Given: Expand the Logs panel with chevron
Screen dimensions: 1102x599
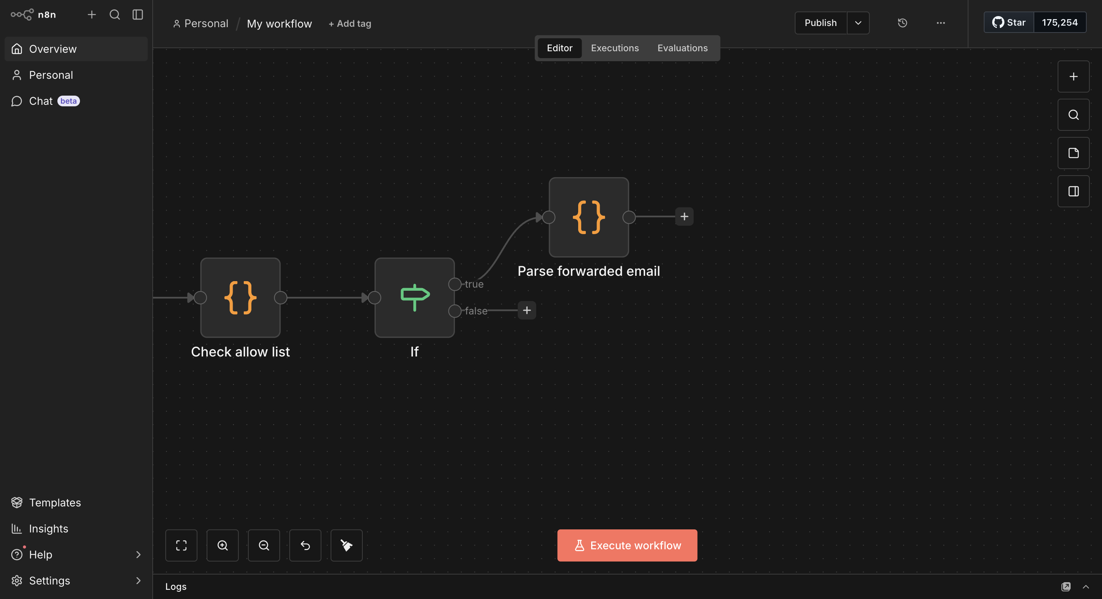Looking at the screenshot, I should click(1085, 587).
